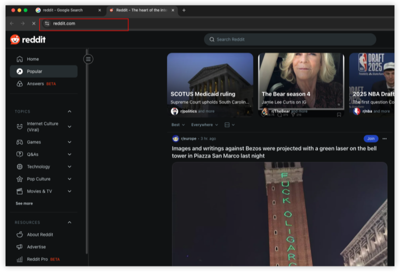
Task: Expand the Movies & TV topic
Action: tap(69, 191)
